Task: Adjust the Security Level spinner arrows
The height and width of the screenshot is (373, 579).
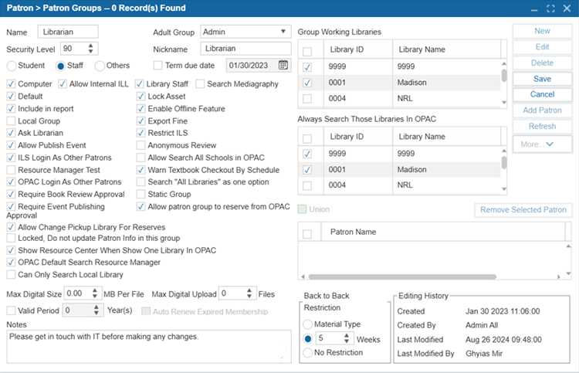Action: pos(91,49)
